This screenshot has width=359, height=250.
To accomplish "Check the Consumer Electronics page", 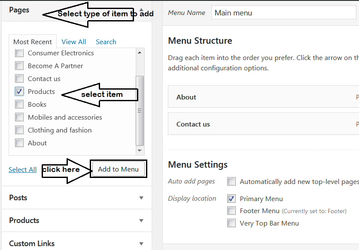I will tap(19, 53).
